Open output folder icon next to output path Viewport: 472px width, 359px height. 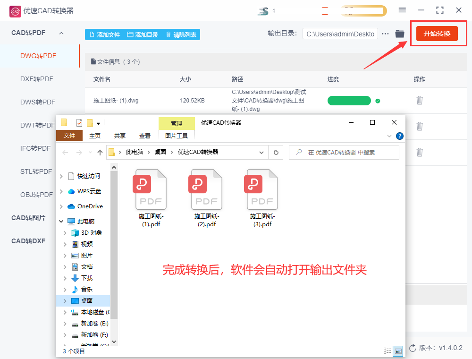(x=400, y=34)
